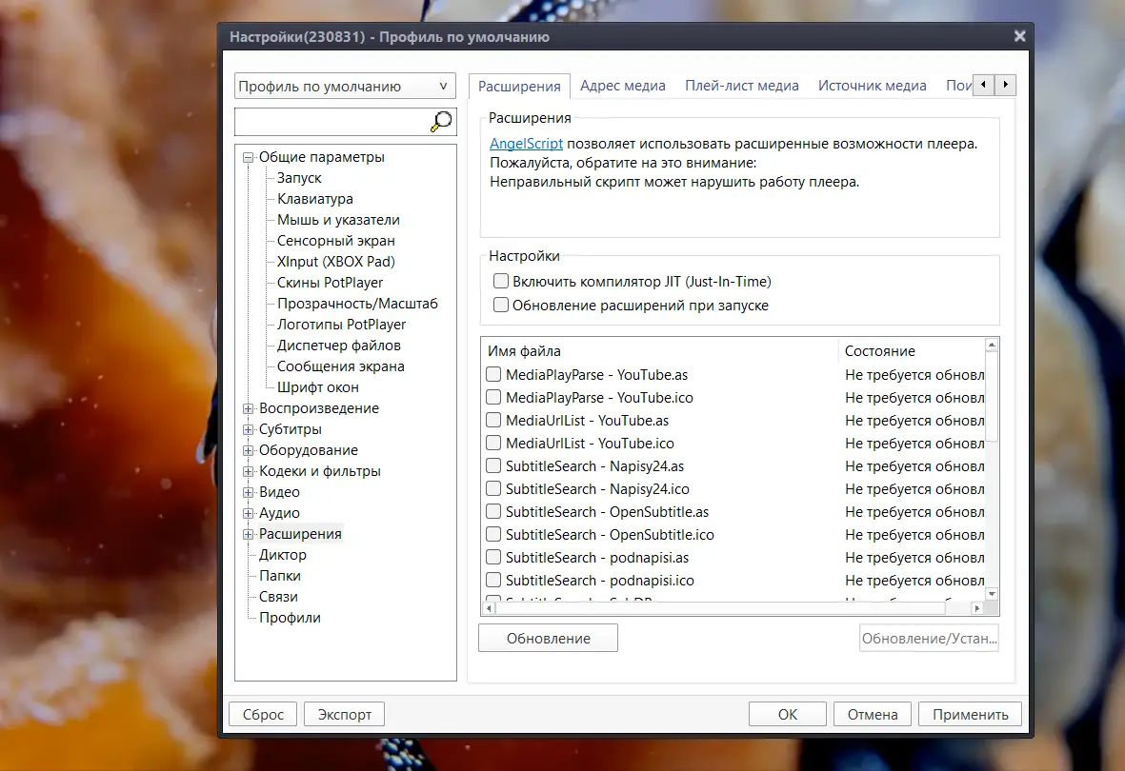Image resolution: width=1125 pixels, height=771 pixels.
Task: Sort by Состояние column header
Action: coord(912,350)
